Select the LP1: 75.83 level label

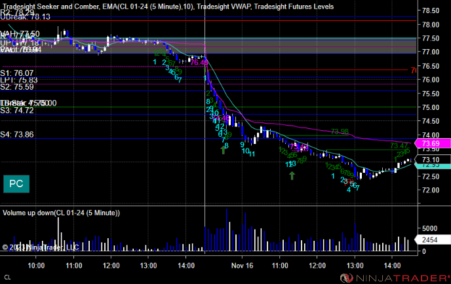click(x=19, y=80)
